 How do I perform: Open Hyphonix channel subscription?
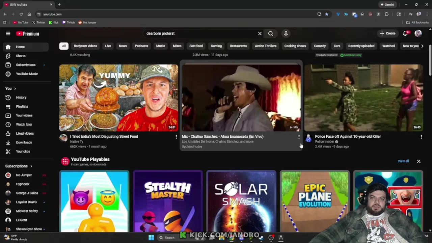tap(26, 184)
